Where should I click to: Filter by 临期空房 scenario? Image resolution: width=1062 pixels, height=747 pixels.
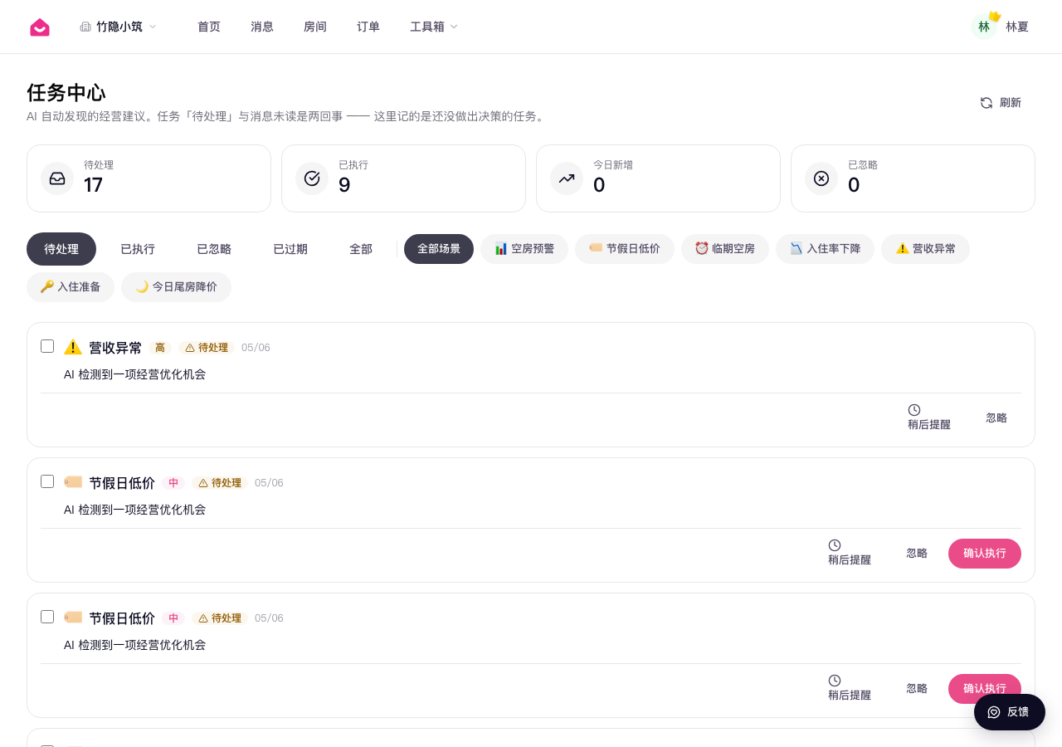click(725, 249)
